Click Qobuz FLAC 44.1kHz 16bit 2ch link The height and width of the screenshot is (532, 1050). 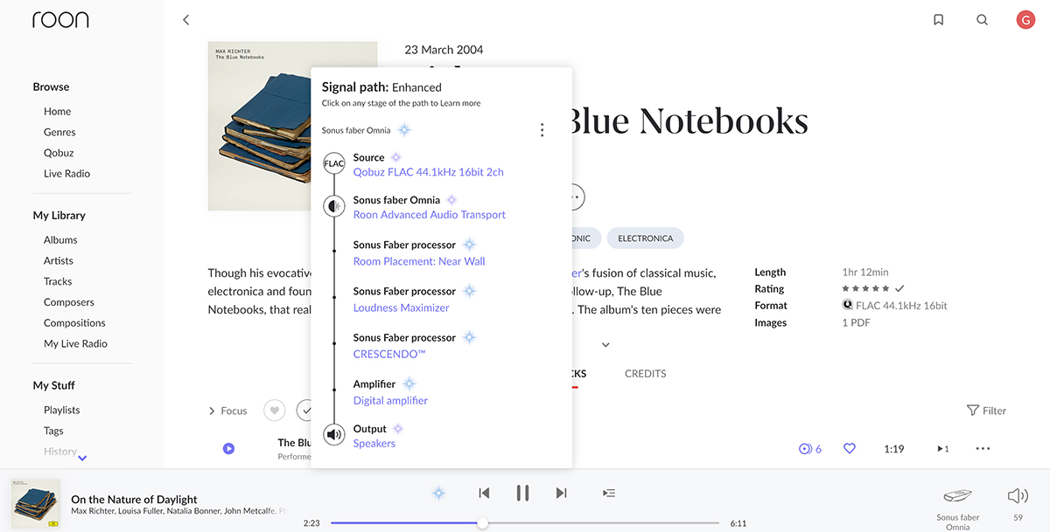429,172
